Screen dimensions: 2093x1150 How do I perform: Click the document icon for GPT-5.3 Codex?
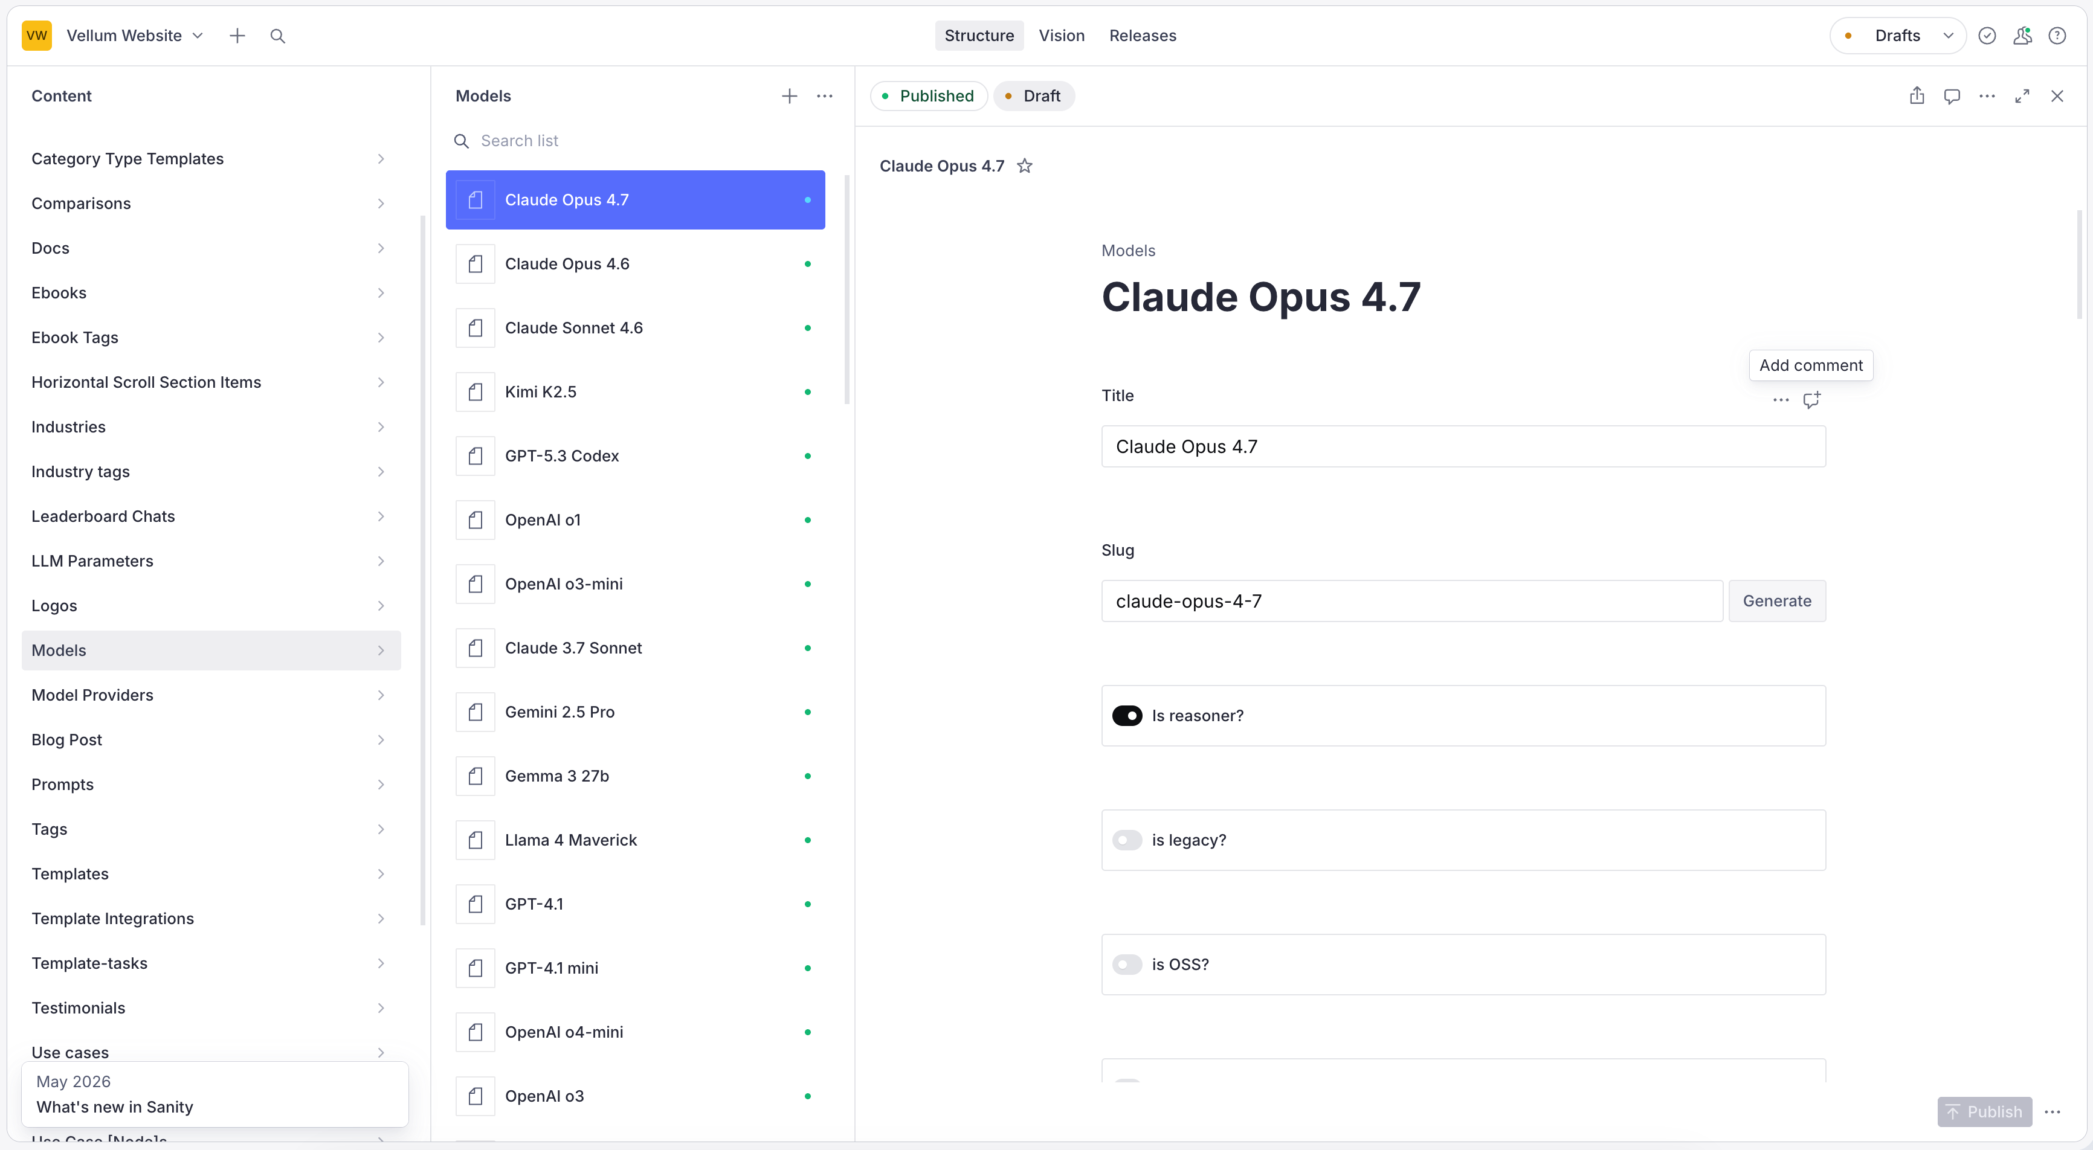[x=476, y=457]
